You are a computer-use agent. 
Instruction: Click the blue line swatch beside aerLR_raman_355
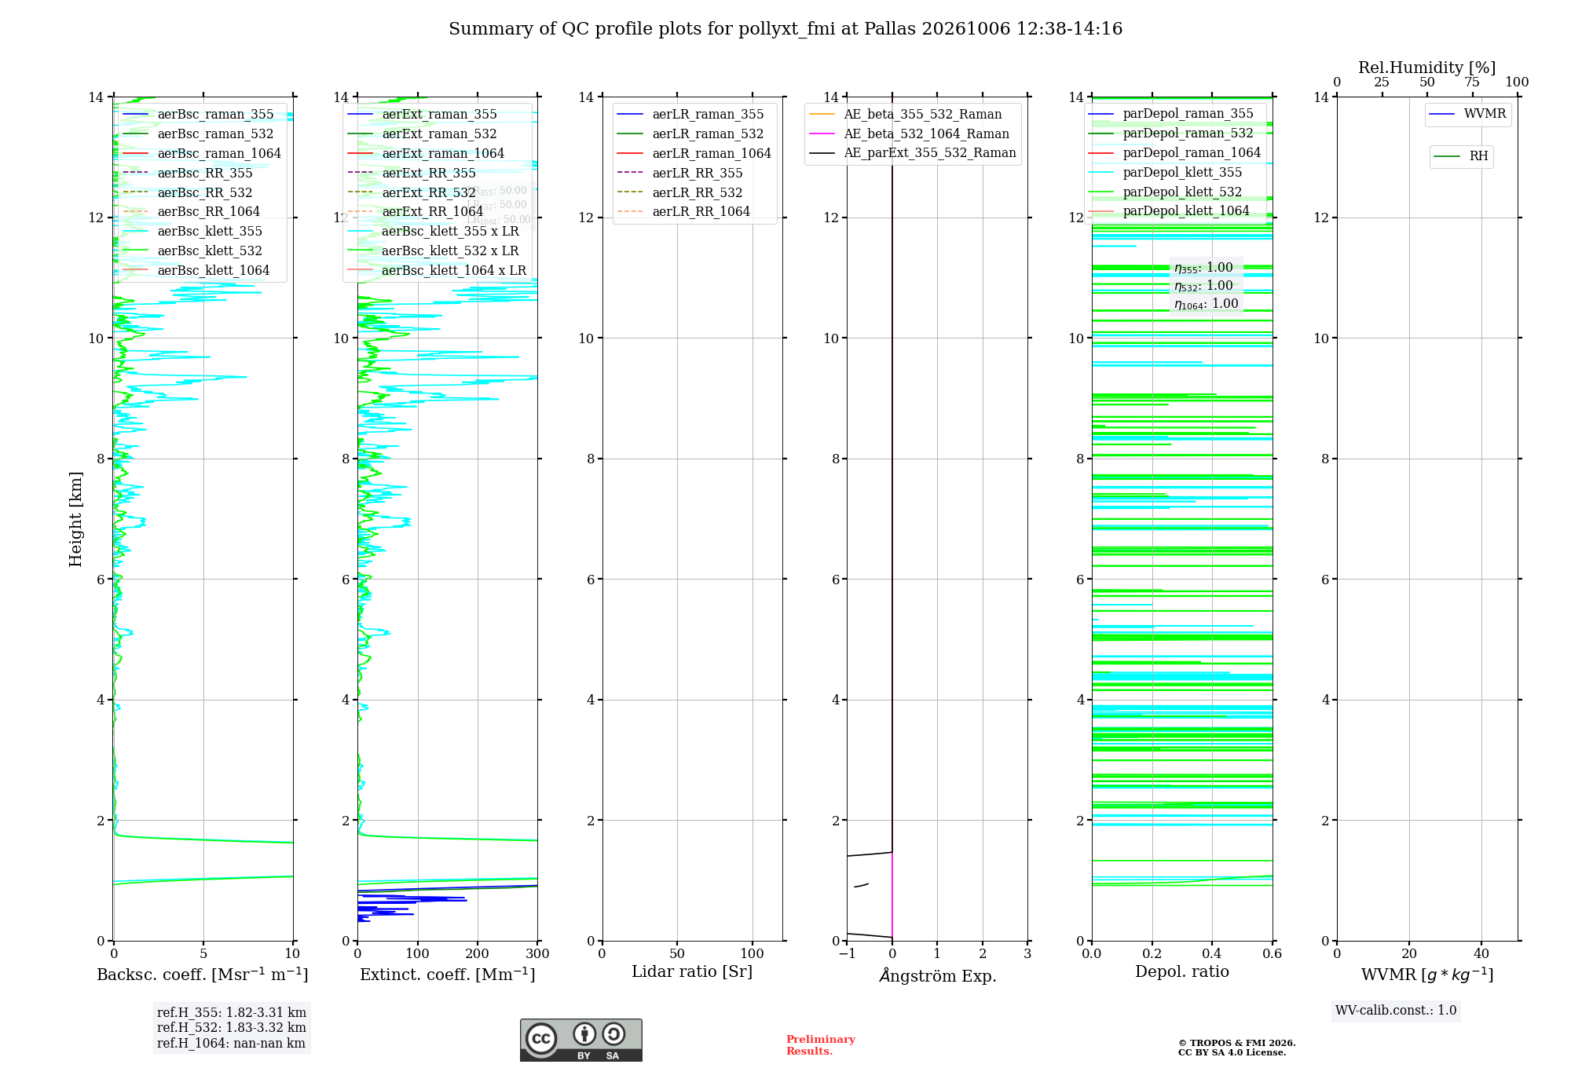tap(630, 115)
